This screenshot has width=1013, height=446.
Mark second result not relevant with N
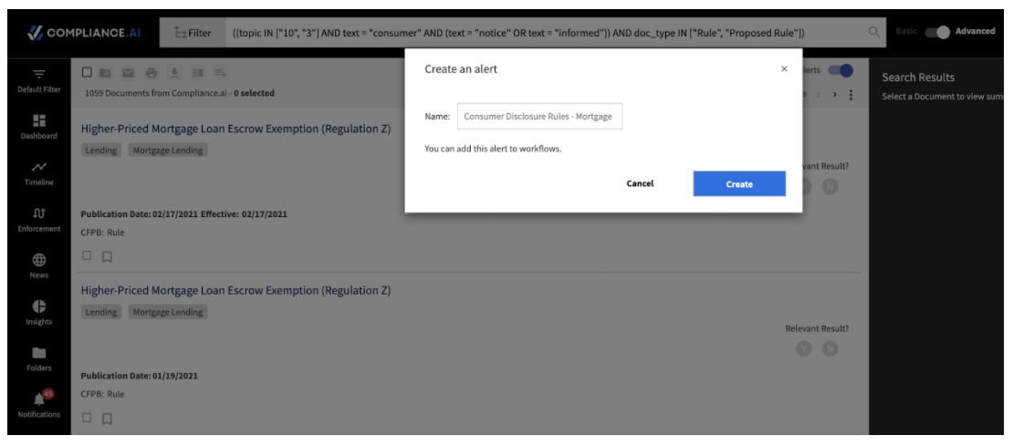pyautogui.click(x=830, y=348)
